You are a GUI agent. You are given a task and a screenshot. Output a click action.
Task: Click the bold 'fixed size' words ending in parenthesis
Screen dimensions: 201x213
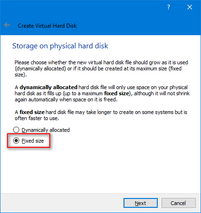click(x=117, y=93)
